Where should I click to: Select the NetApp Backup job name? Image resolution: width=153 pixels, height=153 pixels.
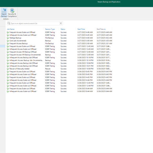(x=15, y=38)
